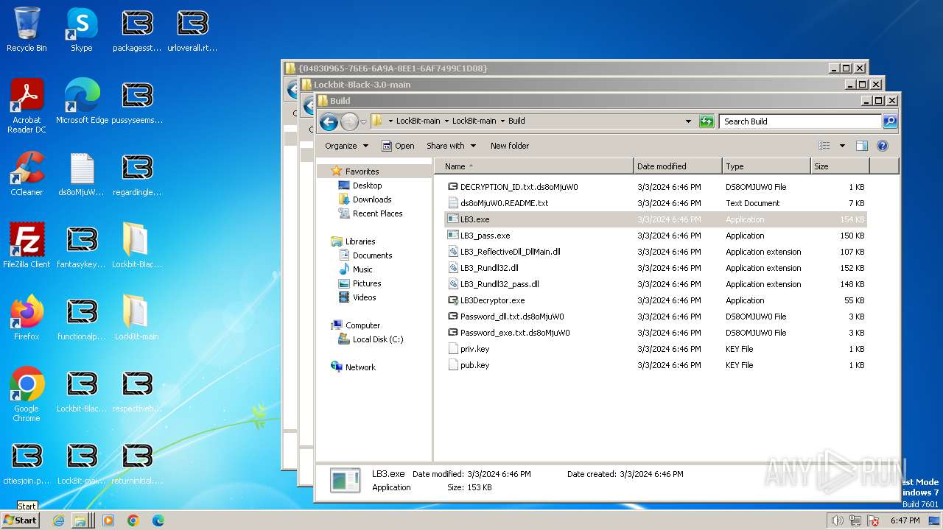Open Explorer help button
943x530 pixels.
point(883,146)
